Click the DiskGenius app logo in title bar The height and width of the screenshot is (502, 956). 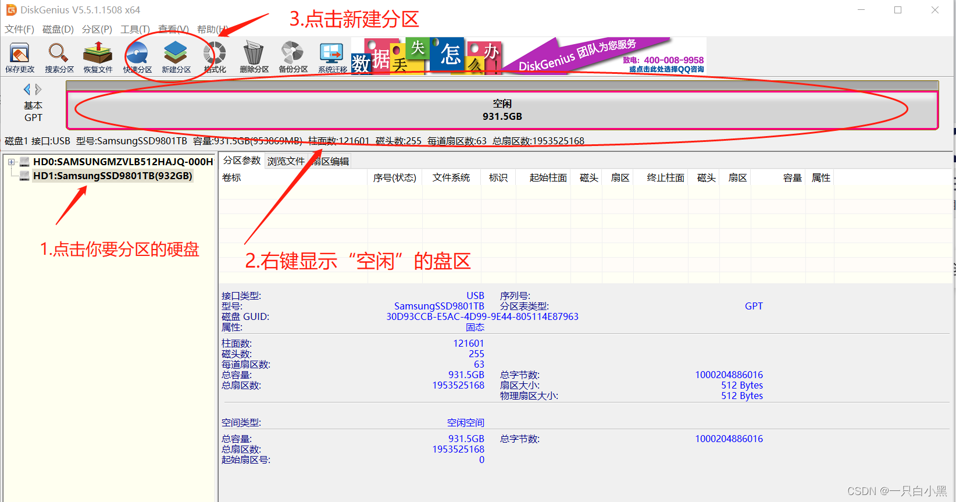(x=11, y=10)
